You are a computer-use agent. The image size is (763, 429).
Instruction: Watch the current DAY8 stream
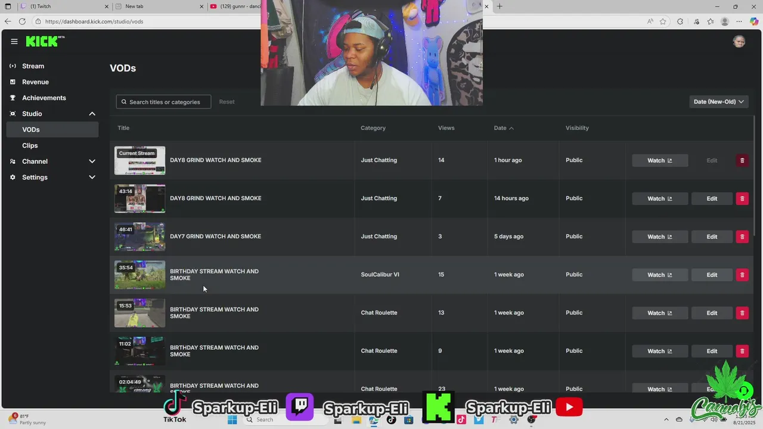[660, 160]
